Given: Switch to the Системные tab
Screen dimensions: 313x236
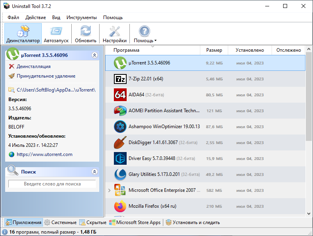Looking at the screenshot, I should (x=61, y=222).
